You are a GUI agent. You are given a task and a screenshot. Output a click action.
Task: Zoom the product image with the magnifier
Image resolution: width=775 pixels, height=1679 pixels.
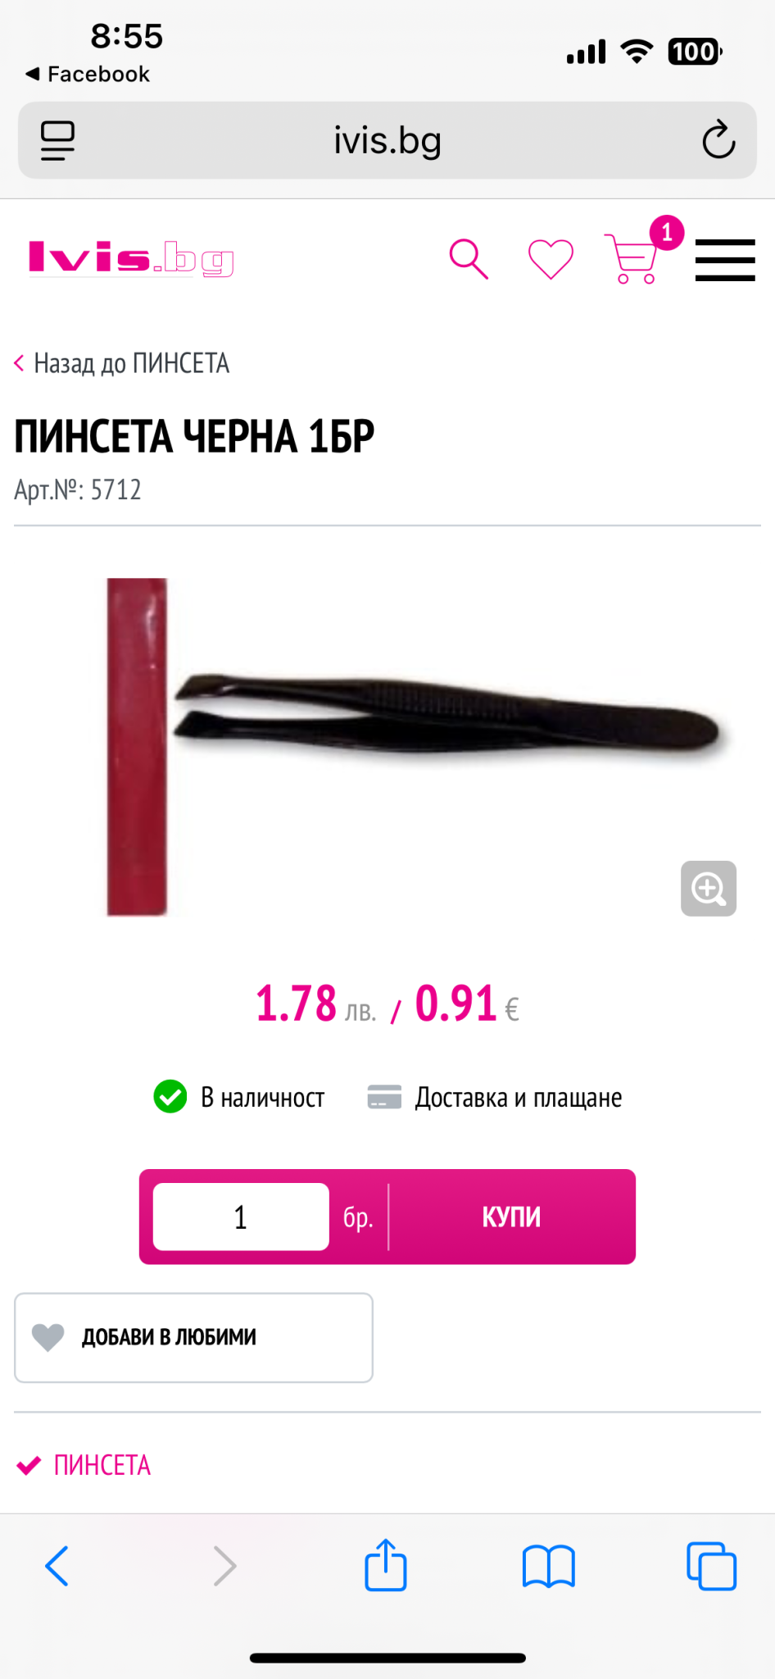pyautogui.click(x=709, y=889)
